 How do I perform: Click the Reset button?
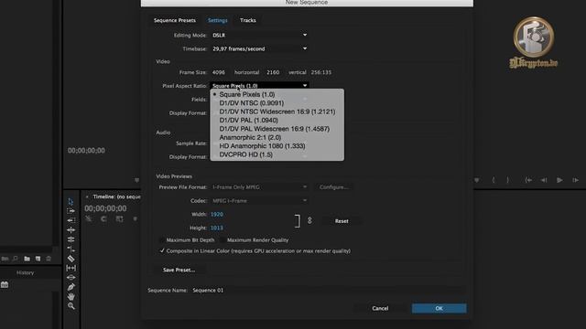tap(342, 221)
